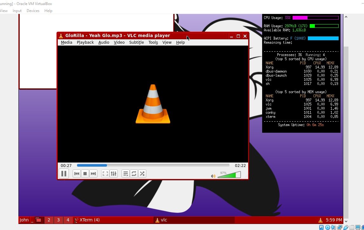The height and width of the screenshot is (230, 364).
Task: Toggle fullscreen video mode
Action: coord(105,174)
